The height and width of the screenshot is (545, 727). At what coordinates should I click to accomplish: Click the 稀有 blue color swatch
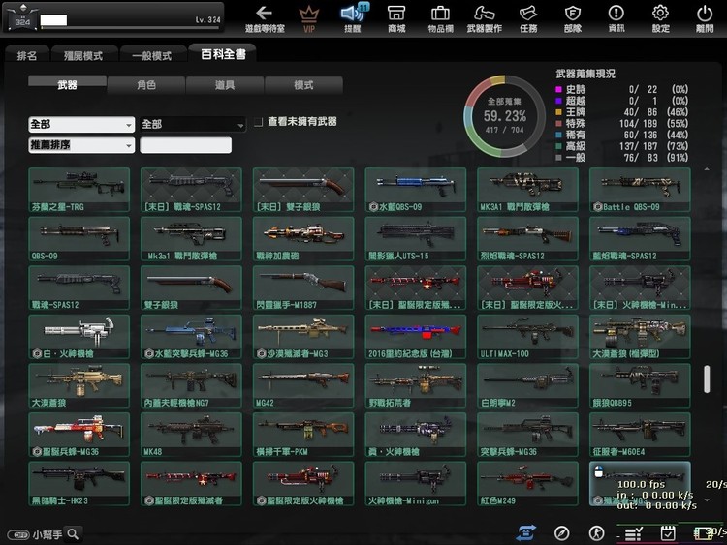558,135
